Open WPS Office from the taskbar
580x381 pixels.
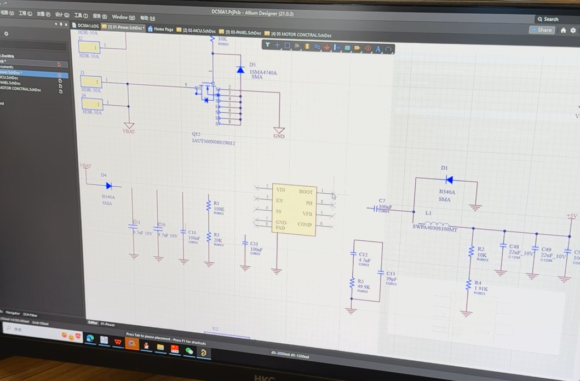point(118,342)
